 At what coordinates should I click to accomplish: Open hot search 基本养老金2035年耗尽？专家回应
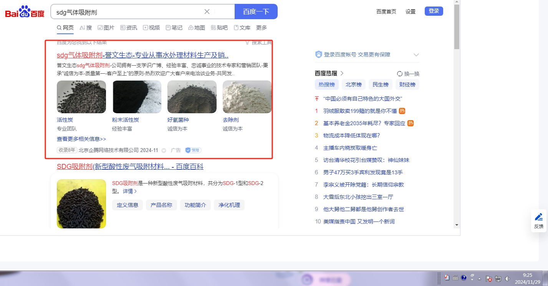(364, 123)
